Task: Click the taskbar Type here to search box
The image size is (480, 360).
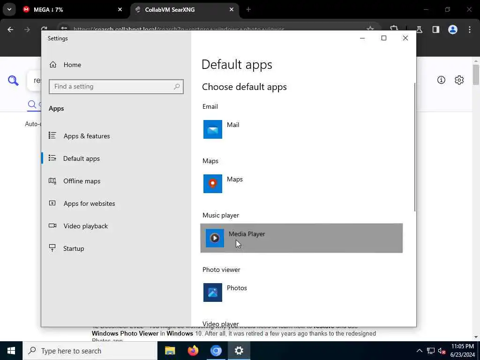Action: point(90,351)
